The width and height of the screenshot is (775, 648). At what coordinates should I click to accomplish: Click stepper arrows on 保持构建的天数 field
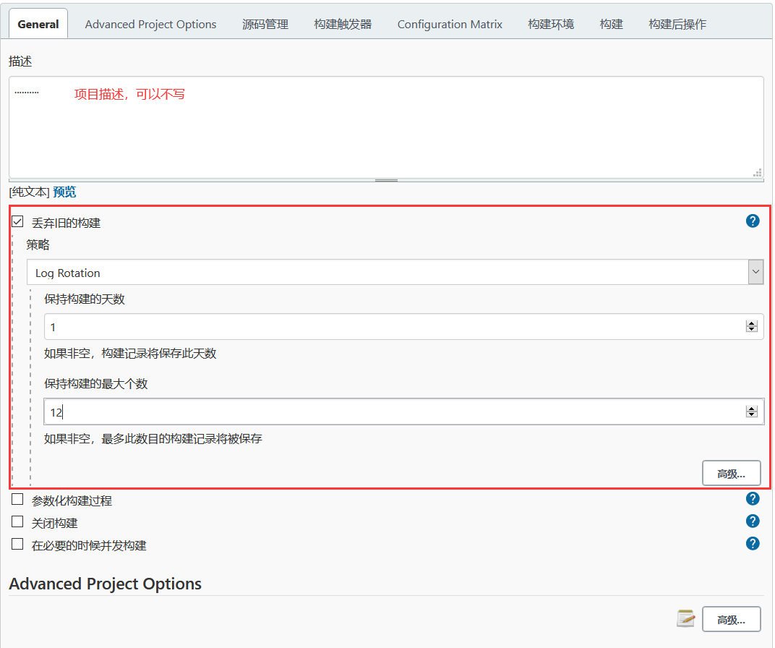coord(751,326)
